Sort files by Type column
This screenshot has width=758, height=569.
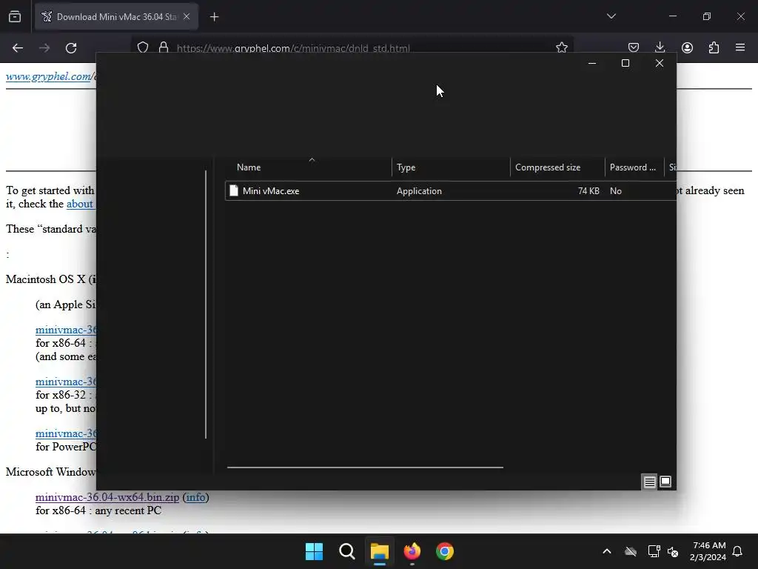point(451,167)
